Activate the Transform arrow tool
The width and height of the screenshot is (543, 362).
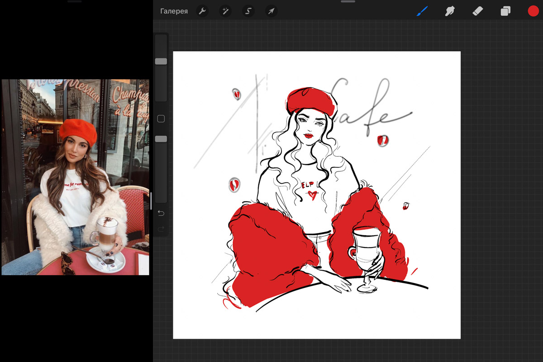click(x=271, y=11)
